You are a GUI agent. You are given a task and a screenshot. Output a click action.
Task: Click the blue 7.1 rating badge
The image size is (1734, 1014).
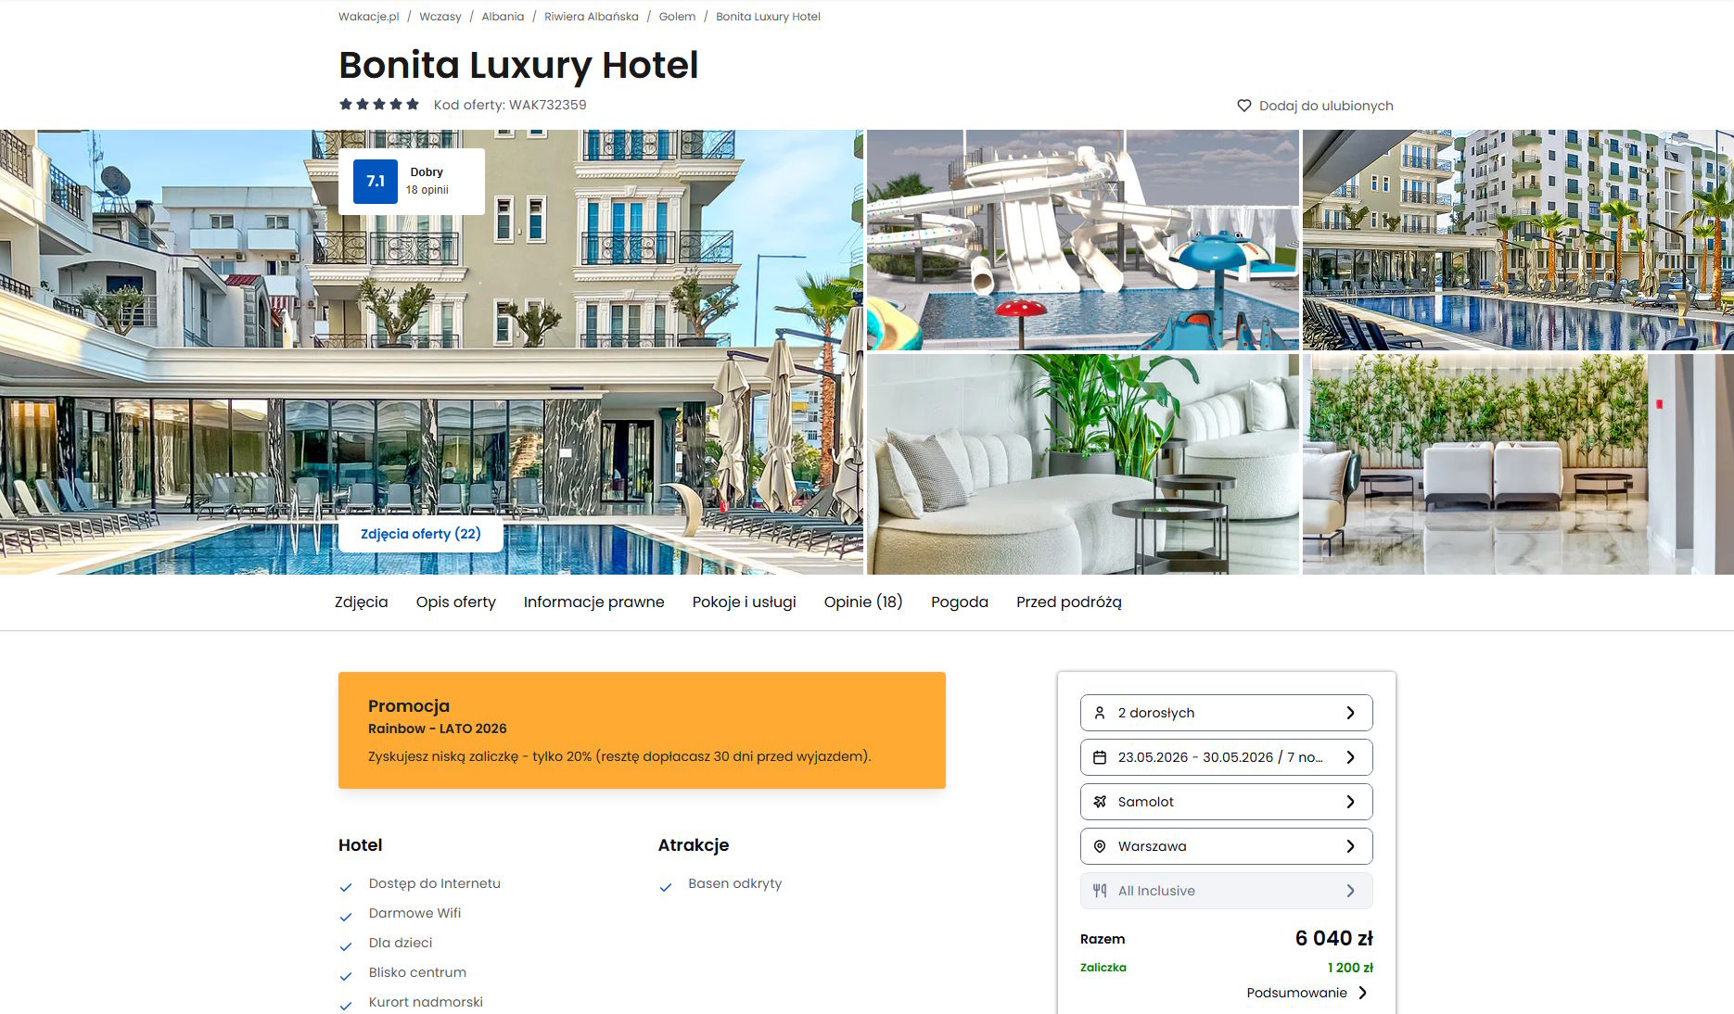[x=376, y=181]
